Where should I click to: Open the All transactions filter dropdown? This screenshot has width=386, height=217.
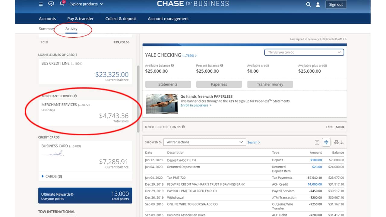pyautogui.click(x=204, y=142)
